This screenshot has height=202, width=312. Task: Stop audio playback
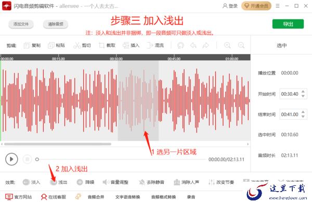tap(27, 159)
